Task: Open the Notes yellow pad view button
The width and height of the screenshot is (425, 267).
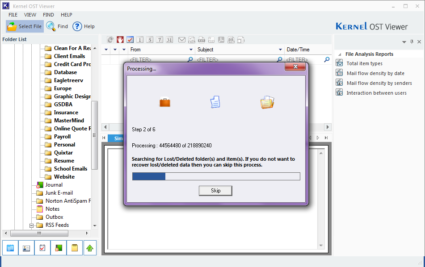Action: pos(75,248)
